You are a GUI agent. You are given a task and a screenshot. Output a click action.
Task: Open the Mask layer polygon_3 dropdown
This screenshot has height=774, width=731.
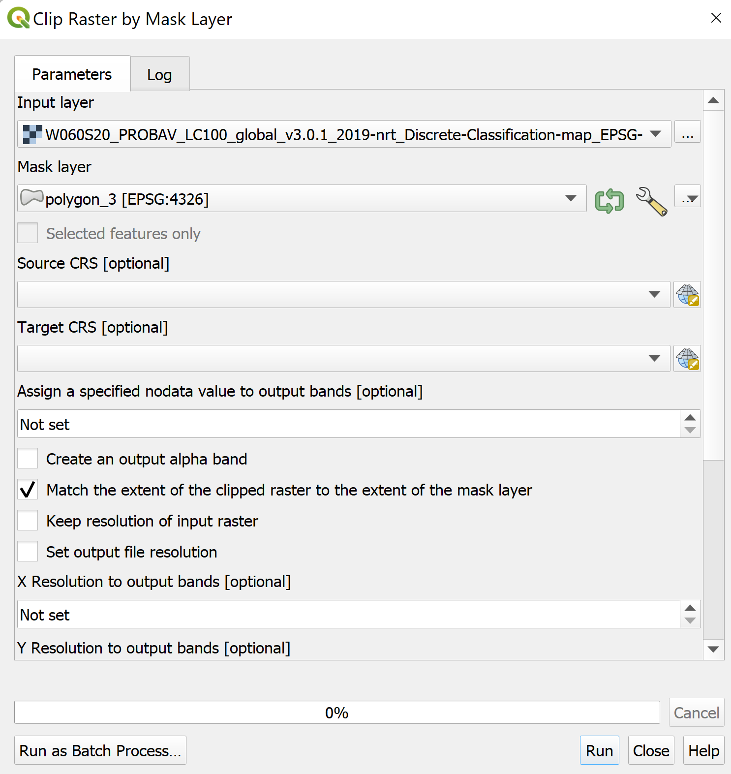coord(571,198)
